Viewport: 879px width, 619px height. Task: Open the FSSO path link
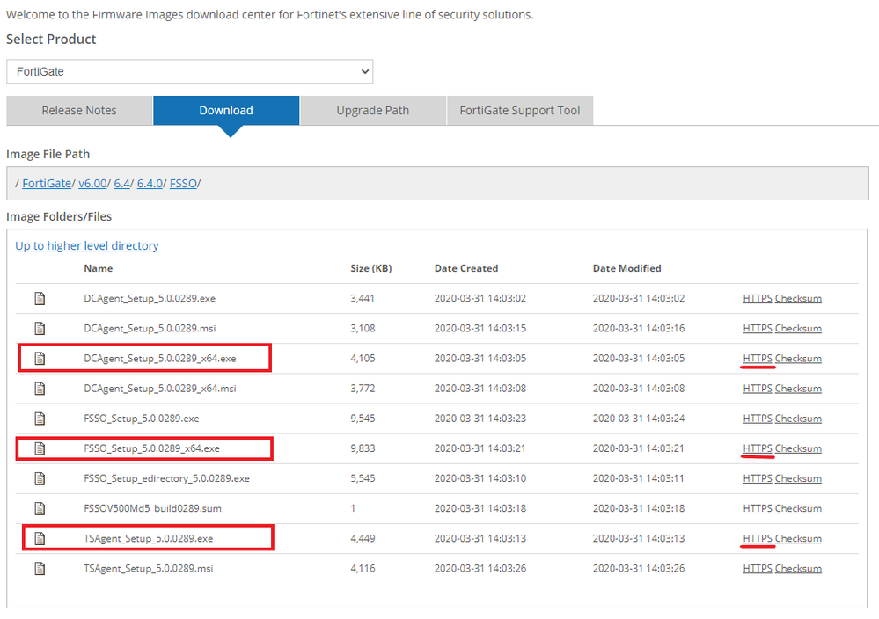(x=183, y=184)
